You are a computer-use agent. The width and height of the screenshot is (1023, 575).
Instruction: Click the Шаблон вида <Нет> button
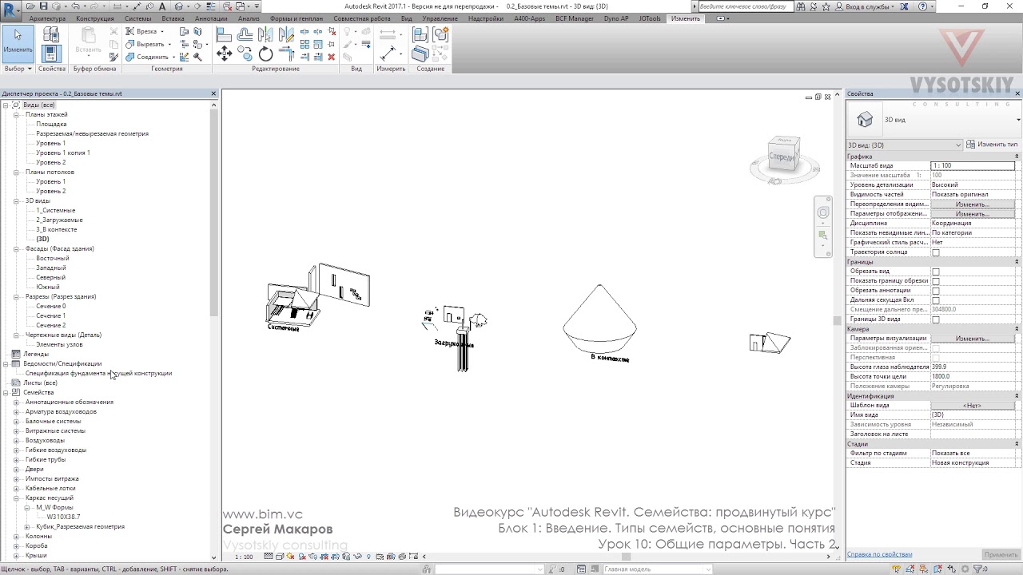coord(973,406)
